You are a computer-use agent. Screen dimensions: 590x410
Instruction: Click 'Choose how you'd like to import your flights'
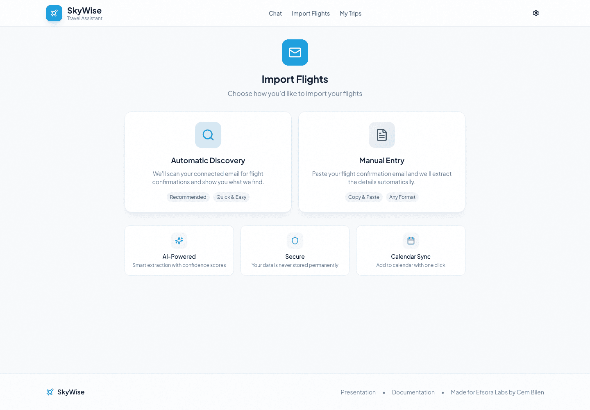[x=295, y=93]
